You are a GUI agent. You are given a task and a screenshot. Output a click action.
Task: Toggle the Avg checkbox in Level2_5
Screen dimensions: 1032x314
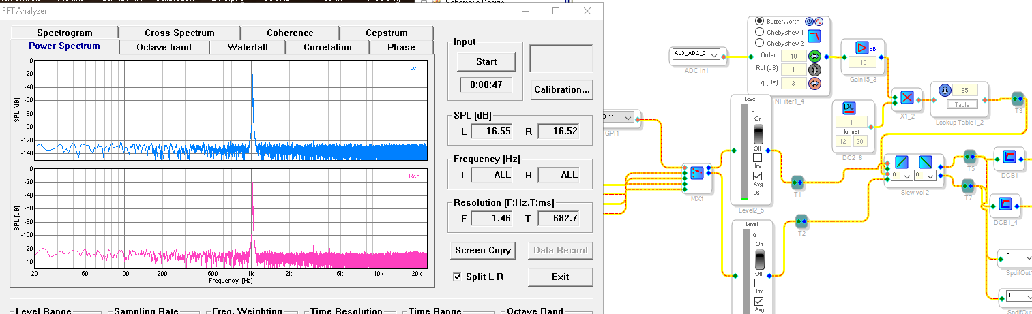[x=757, y=176]
